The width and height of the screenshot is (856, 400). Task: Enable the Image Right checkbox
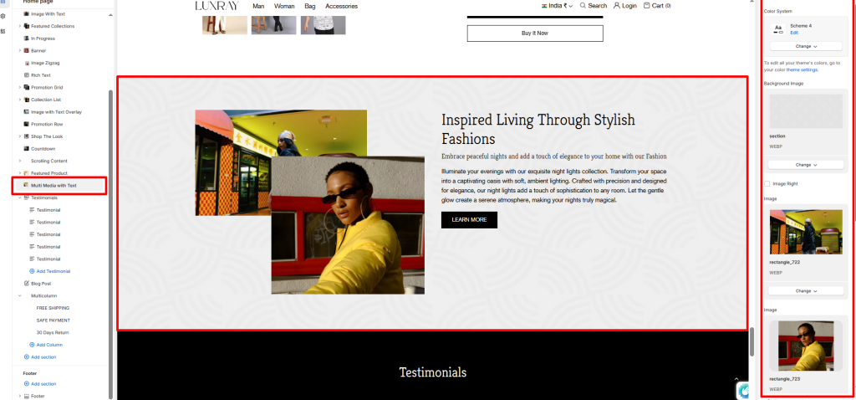[767, 183]
